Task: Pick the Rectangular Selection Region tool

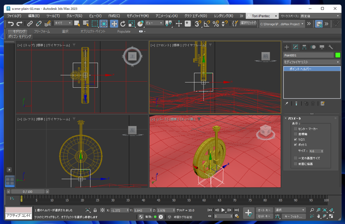Action: pyautogui.click(x=94, y=24)
